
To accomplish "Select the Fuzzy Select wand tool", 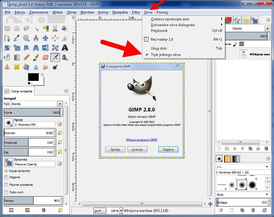I will point(36,28).
